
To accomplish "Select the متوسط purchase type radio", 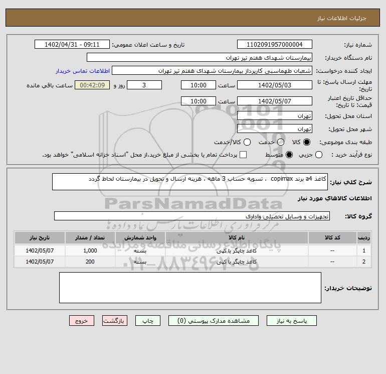I will (x=289, y=155).
